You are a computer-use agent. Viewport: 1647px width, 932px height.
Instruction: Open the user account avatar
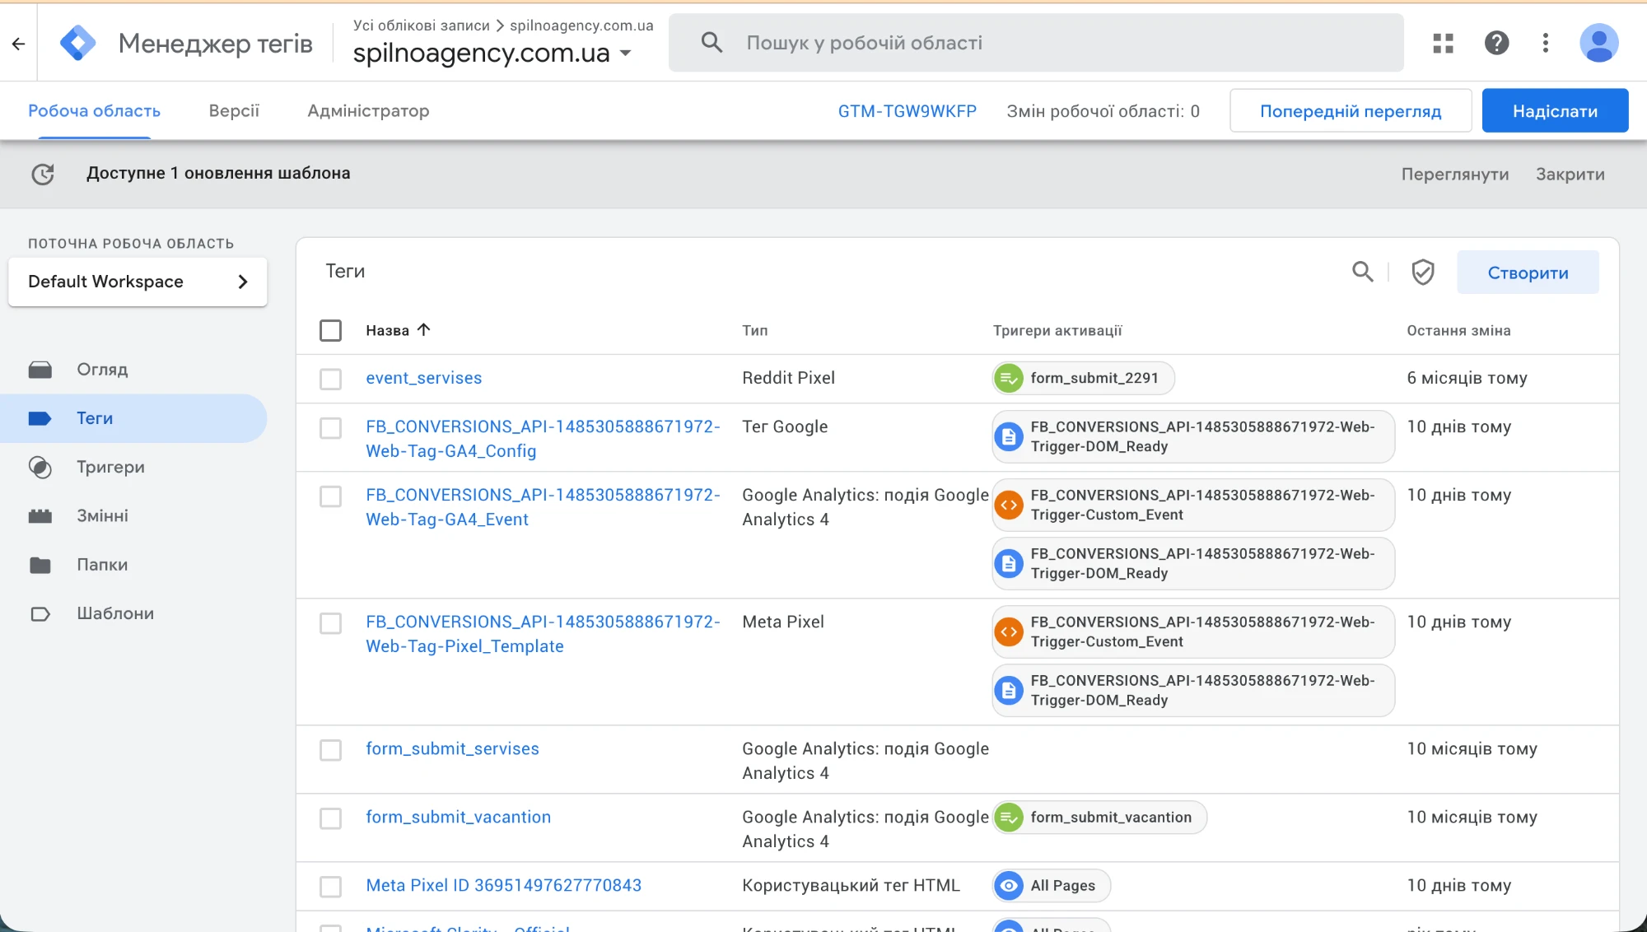point(1598,43)
